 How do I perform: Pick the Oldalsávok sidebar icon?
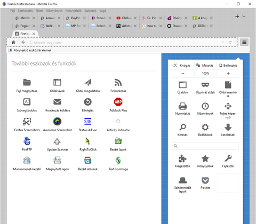tap(57, 82)
